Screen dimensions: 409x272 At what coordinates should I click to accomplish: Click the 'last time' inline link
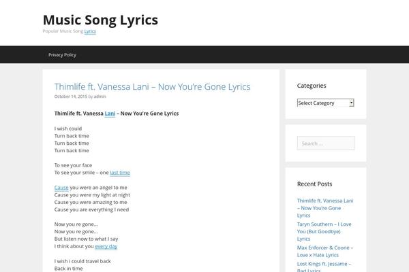pos(120,173)
